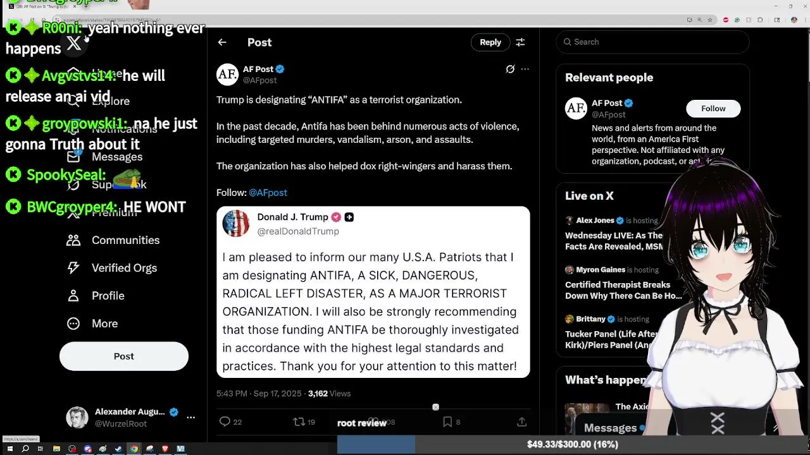Screen dimensions: 810x455
Task: Go back using the arrow beside Post
Action: (x=222, y=42)
